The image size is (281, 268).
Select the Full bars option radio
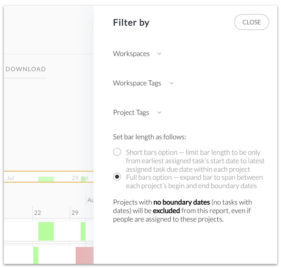[117, 177]
